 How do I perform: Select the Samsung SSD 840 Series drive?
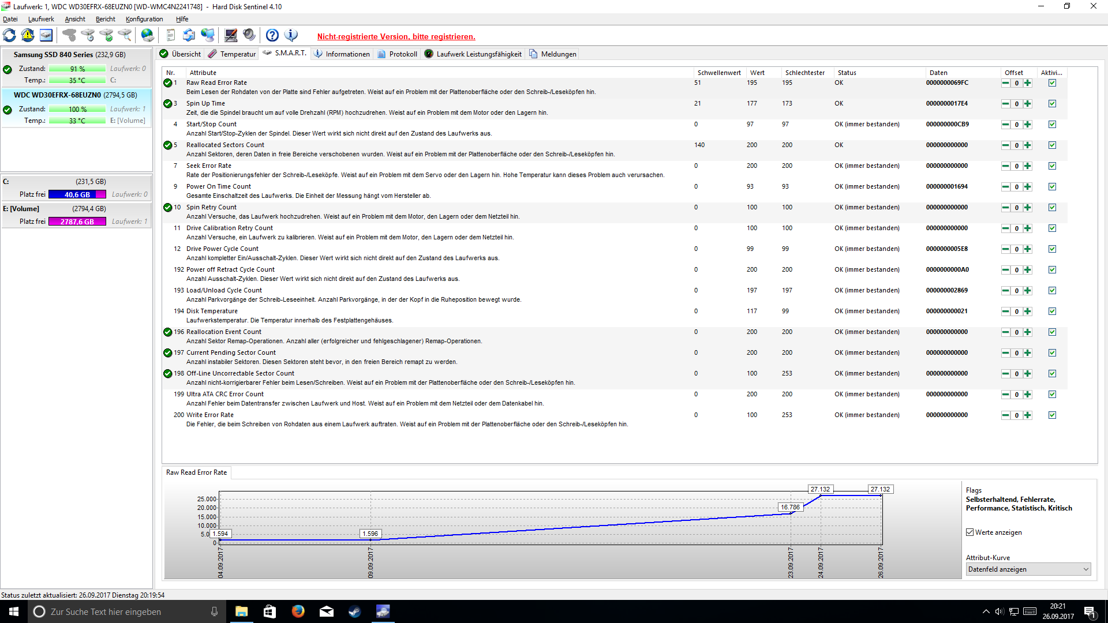click(69, 55)
